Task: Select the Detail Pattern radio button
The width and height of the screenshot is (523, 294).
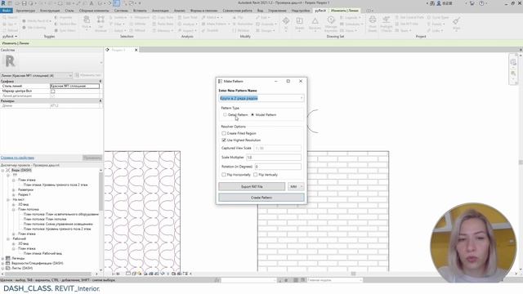Action: [x=225, y=114]
